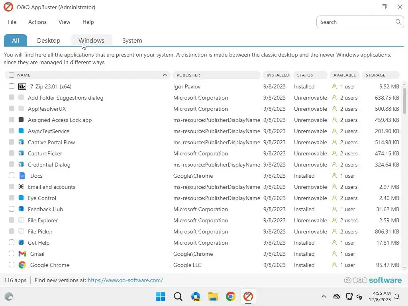Switch to the System tab
The width and height of the screenshot is (408, 306).
[x=132, y=40]
